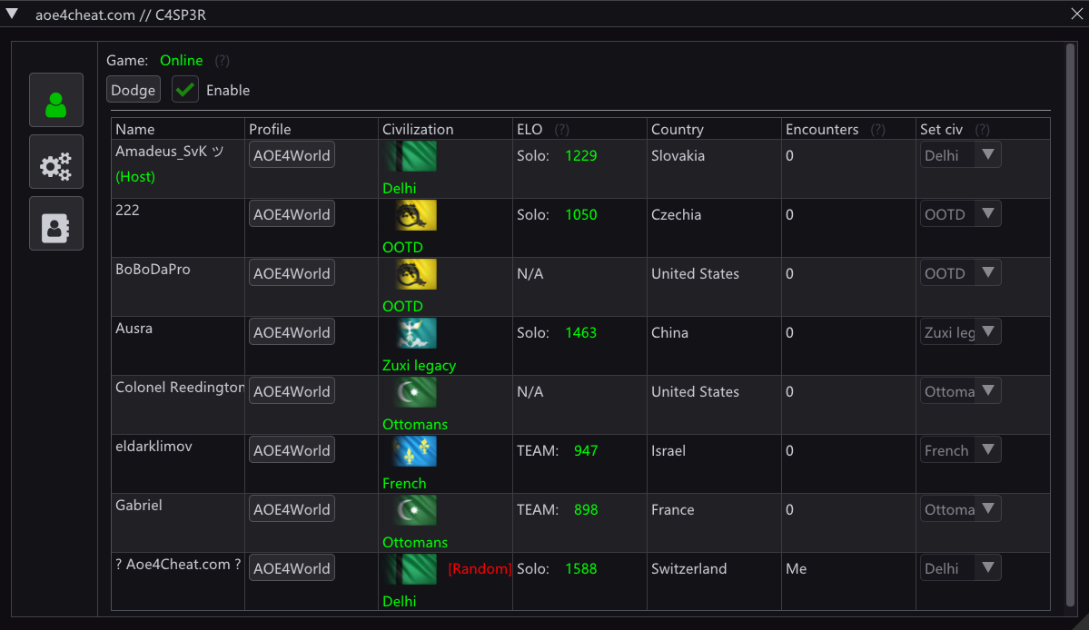
Task: Click the OOTD flag in the 222 row
Action: coord(415,215)
